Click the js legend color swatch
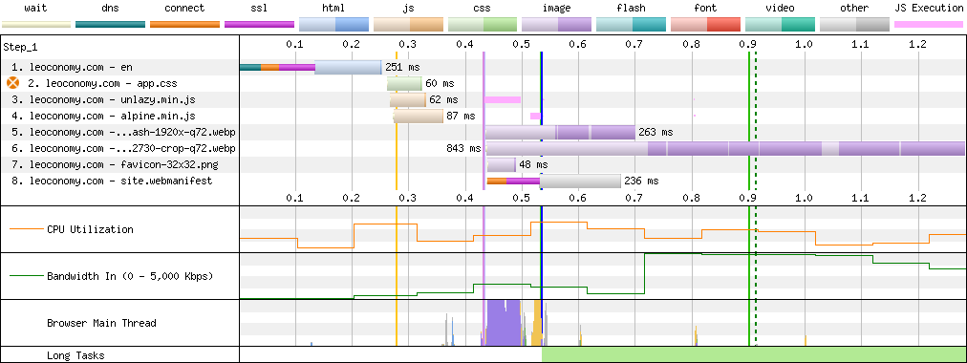Viewport: 967px width, 363px height. pos(408,25)
